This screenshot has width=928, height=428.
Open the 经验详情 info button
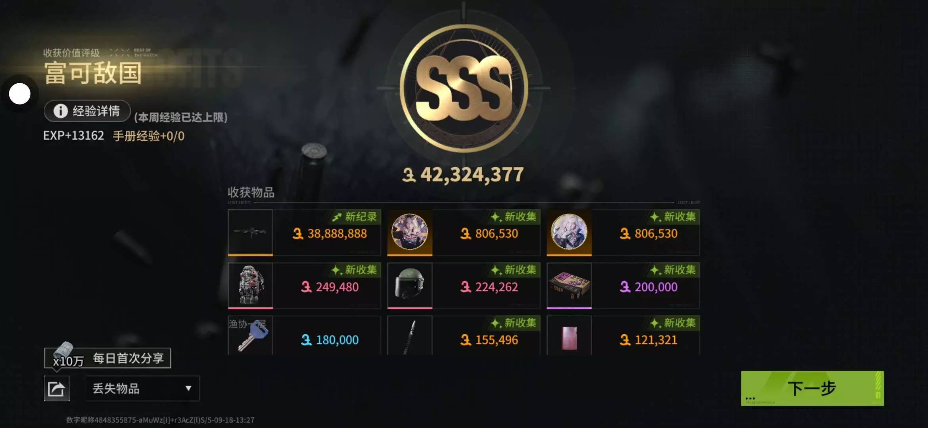(x=87, y=111)
